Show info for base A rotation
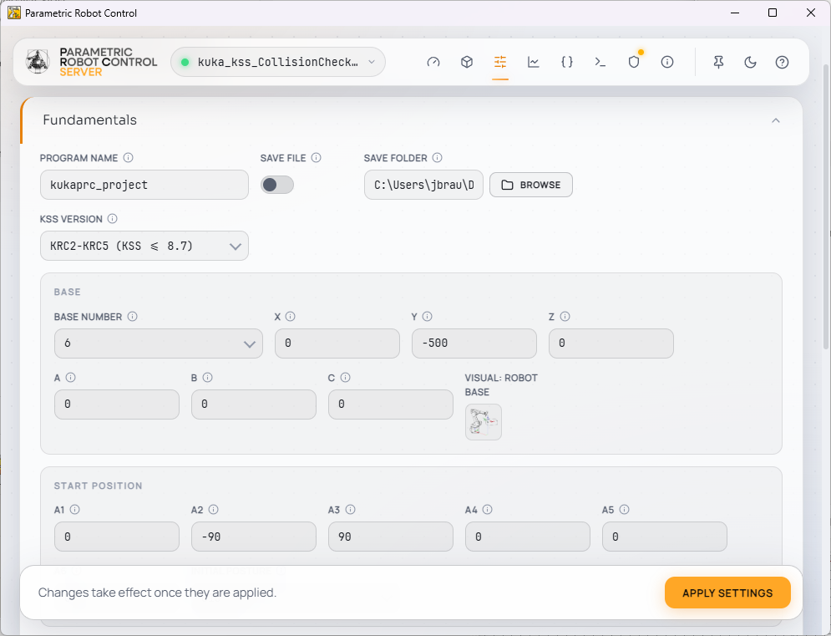The image size is (831, 636). pos(70,377)
